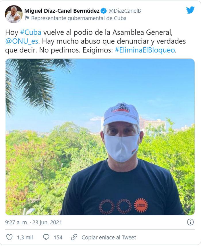Open replies via speech bubble icon

(46, 237)
